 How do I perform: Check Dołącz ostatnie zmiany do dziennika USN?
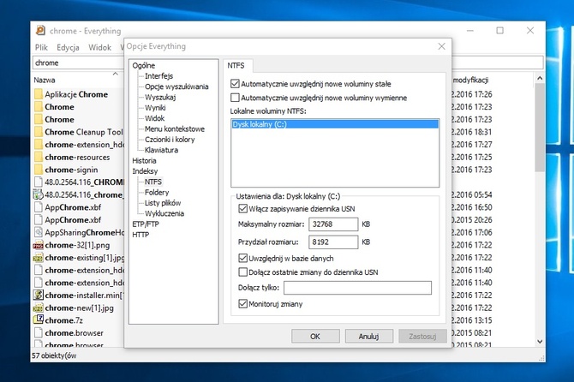click(x=242, y=272)
